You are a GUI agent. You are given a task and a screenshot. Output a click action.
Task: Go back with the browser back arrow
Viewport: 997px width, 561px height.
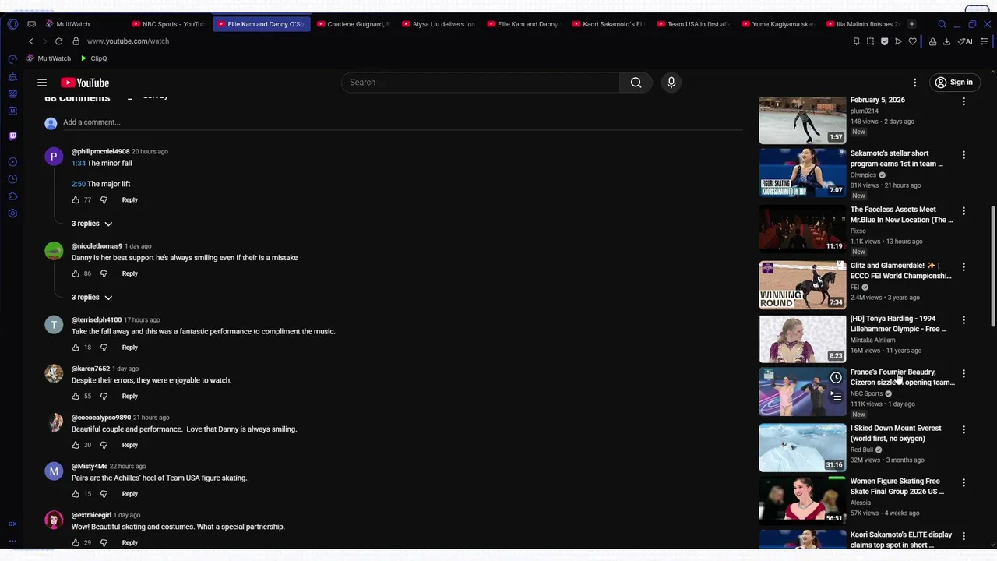pyautogui.click(x=31, y=41)
